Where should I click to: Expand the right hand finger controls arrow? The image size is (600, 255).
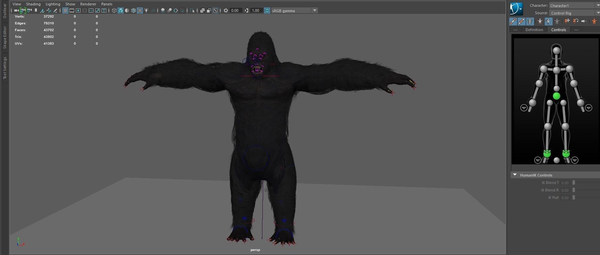click(524, 108)
